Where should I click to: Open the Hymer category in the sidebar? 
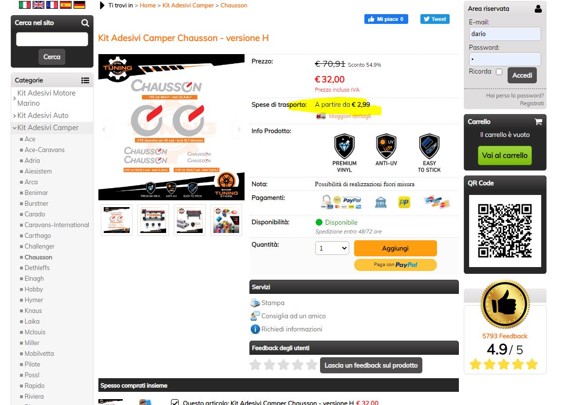pos(34,300)
